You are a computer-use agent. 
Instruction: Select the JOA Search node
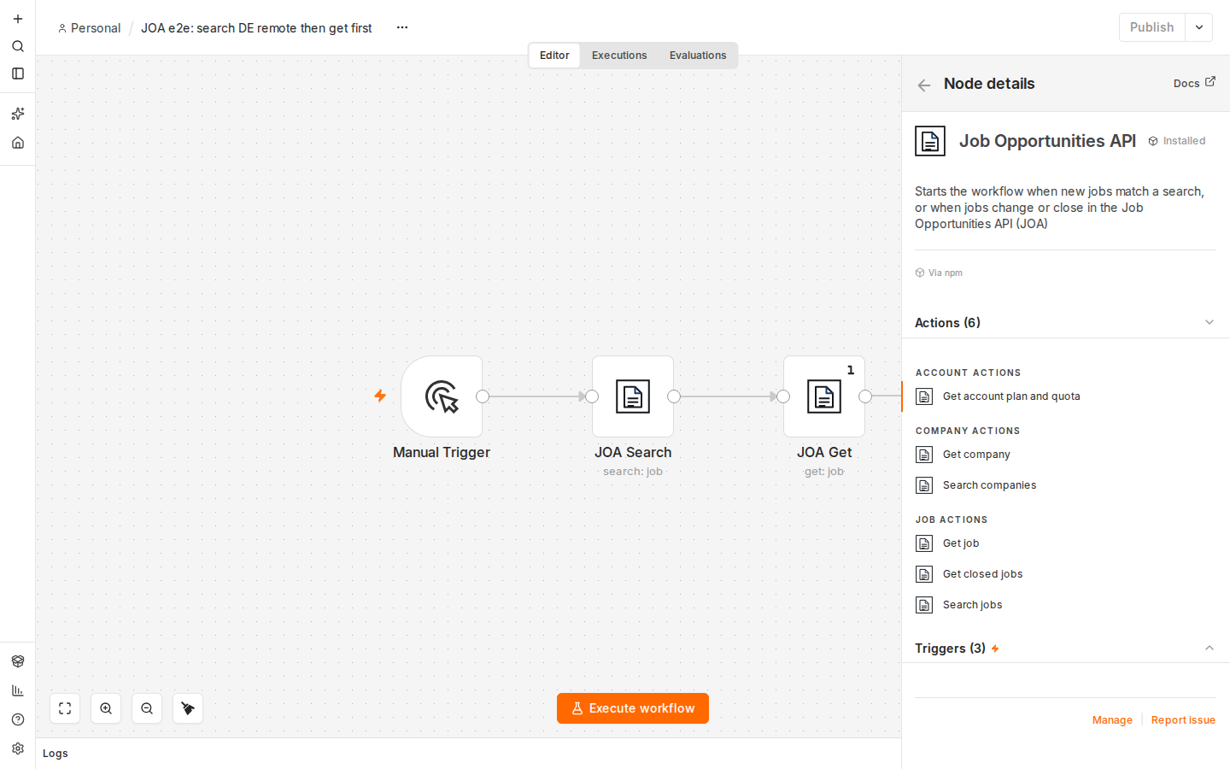633,396
